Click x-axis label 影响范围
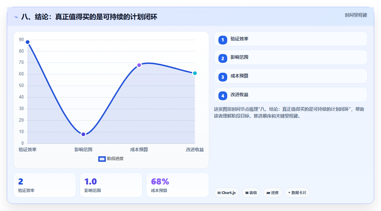381x211 pixels. 83,150
